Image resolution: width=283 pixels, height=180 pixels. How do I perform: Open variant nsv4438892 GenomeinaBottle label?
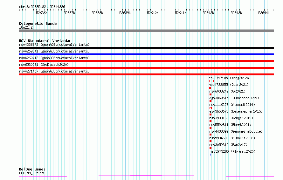(x=236, y=131)
